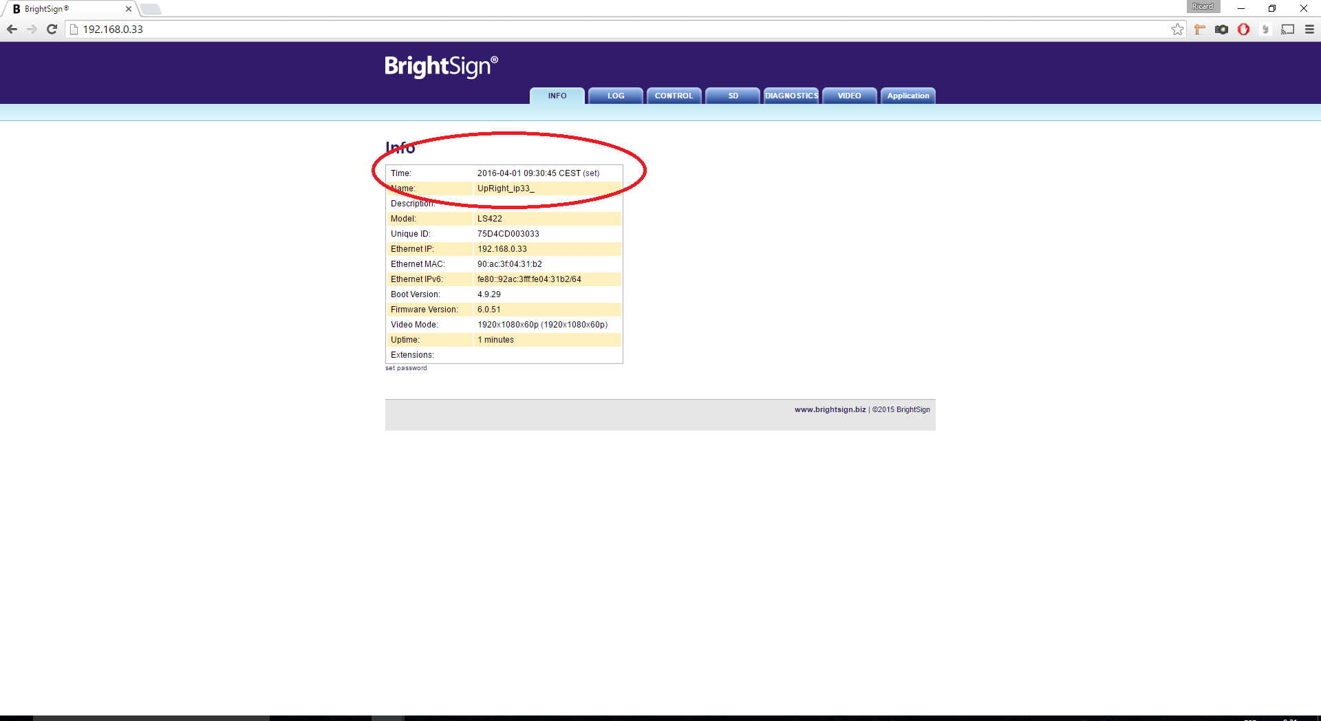Viewport: 1321px width, 721px height.
Task: Focus the address bar showing 192.168.0.33
Action: pos(619,29)
